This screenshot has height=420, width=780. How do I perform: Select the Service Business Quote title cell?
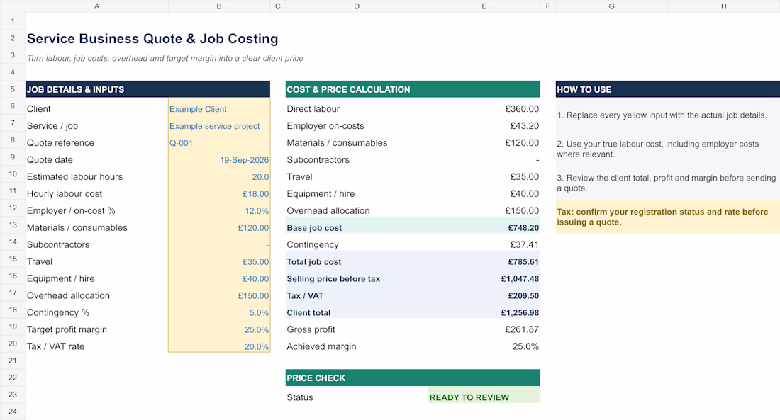152,39
